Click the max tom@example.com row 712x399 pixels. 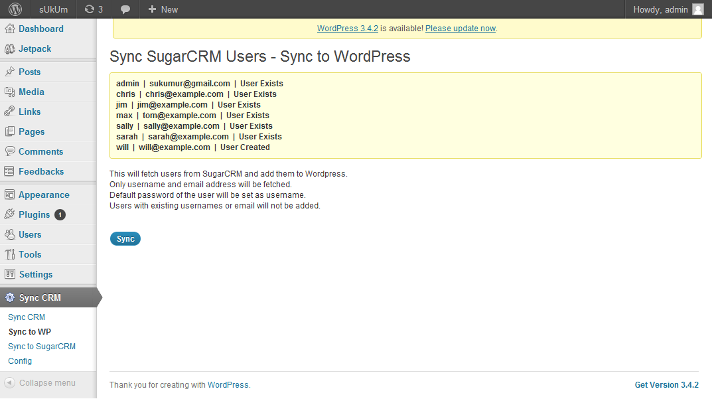(x=192, y=116)
